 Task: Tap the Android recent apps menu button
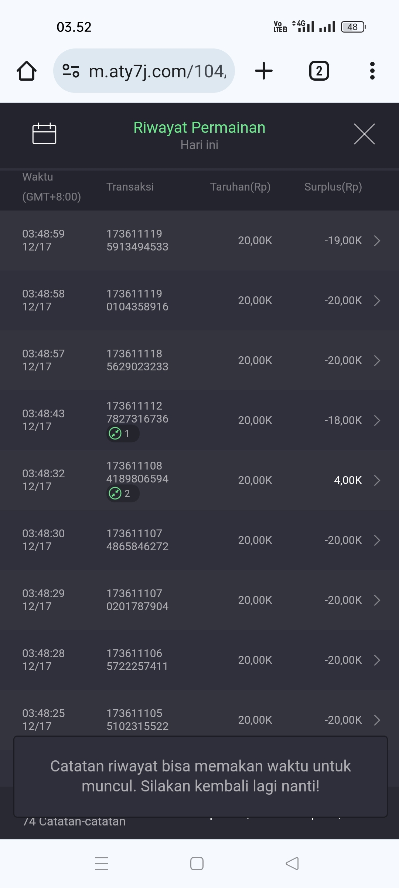coord(102,864)
